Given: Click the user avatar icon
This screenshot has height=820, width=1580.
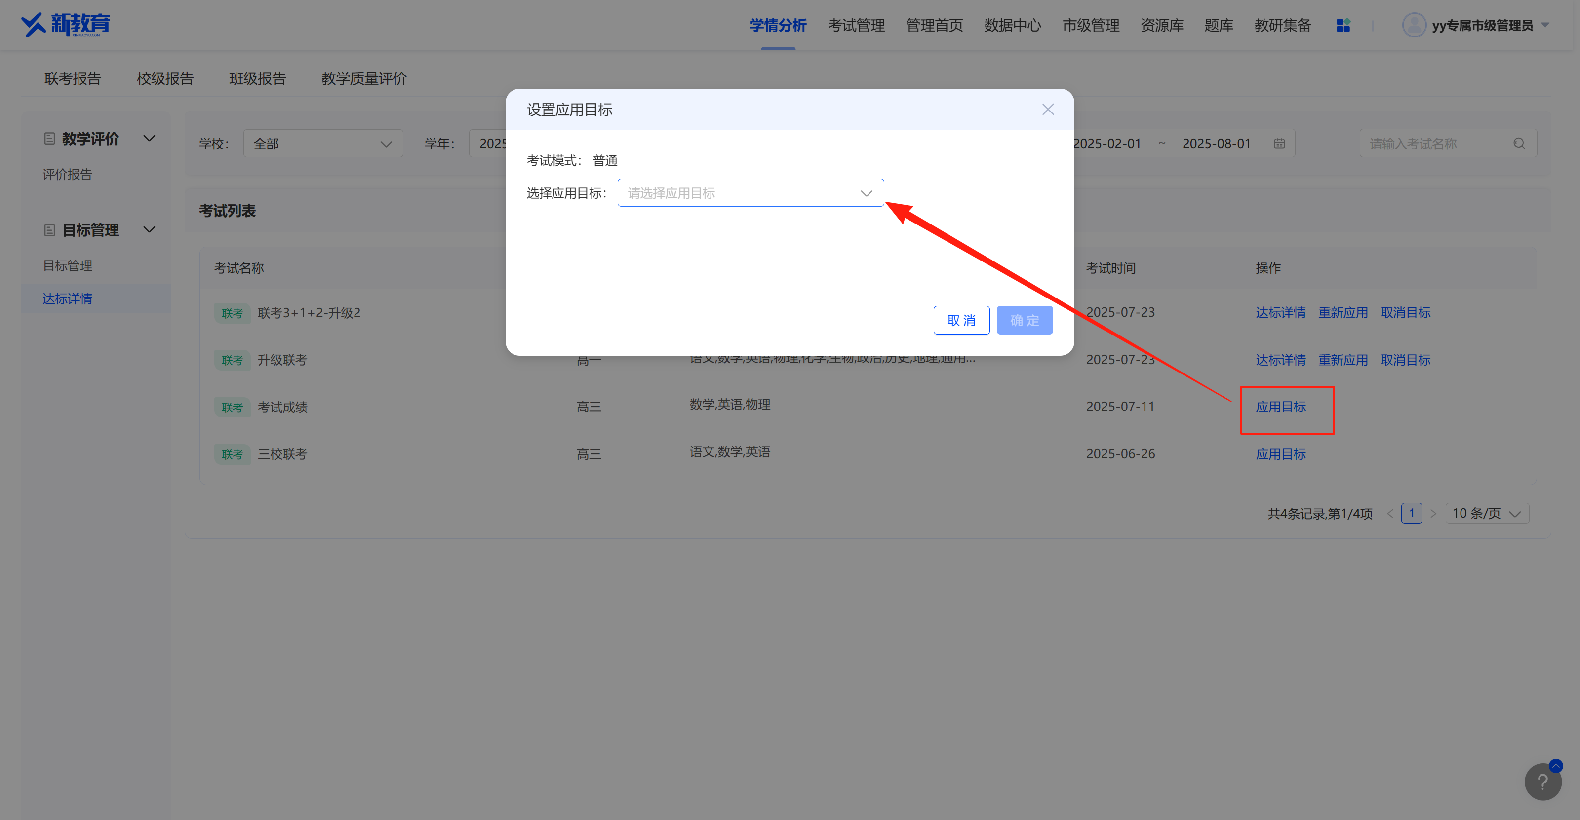Looking at the screenshot, I should coord(1414,25).
